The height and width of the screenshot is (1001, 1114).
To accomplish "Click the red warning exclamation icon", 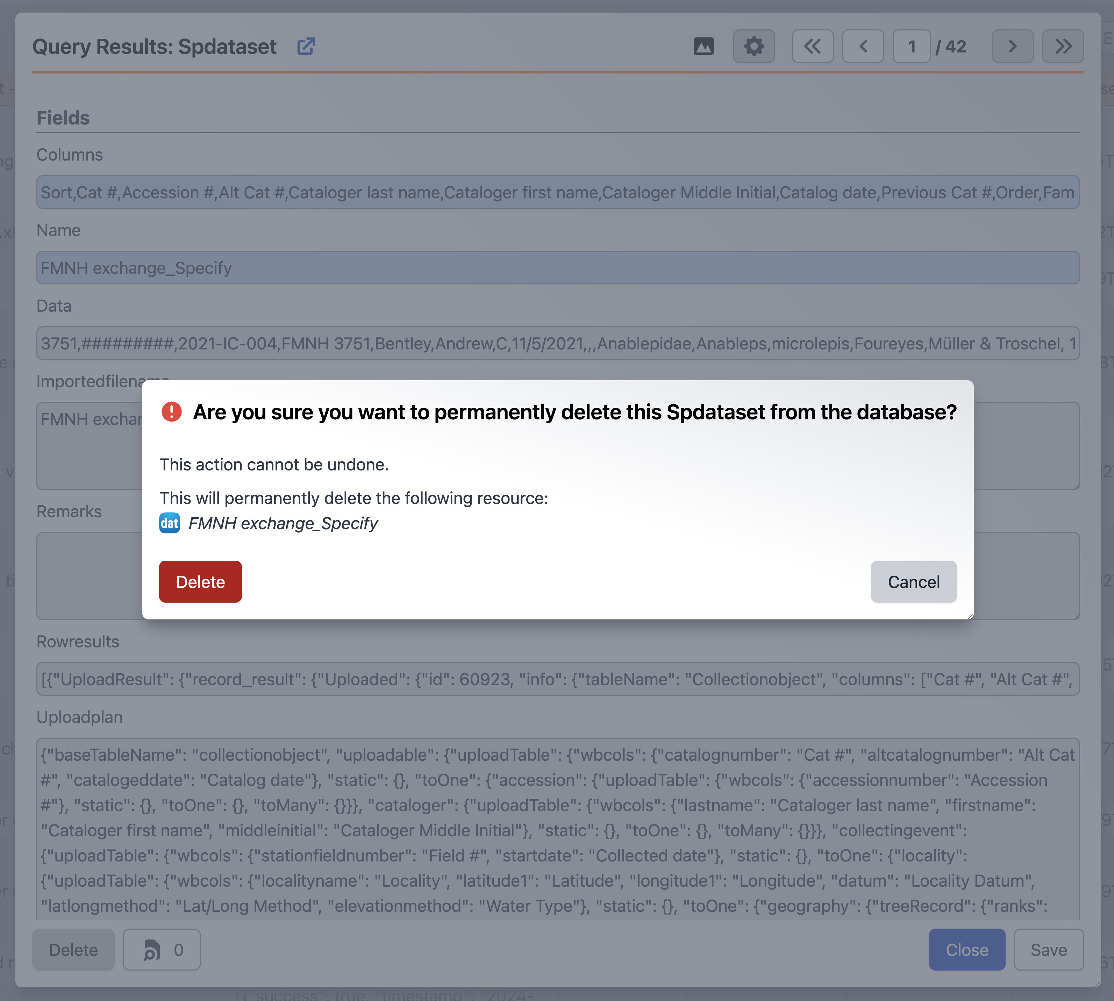I will [172, 412].
